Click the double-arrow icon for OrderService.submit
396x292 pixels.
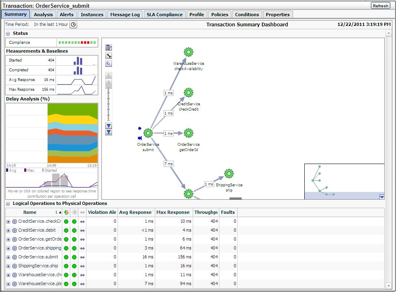coord(82,257)
